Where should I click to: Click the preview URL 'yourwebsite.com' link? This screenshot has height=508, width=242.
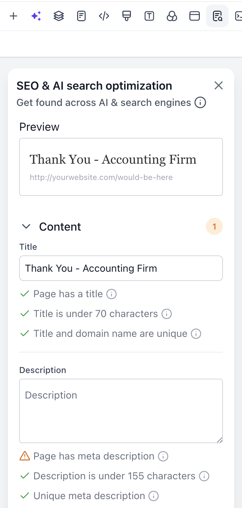(101, 177)
